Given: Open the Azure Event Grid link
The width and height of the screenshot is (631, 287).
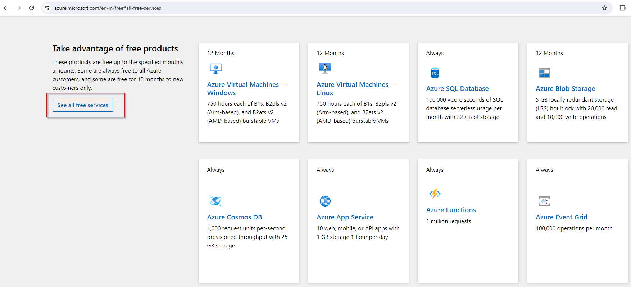Looking at the screenshot, I should [x=561, y=217].
